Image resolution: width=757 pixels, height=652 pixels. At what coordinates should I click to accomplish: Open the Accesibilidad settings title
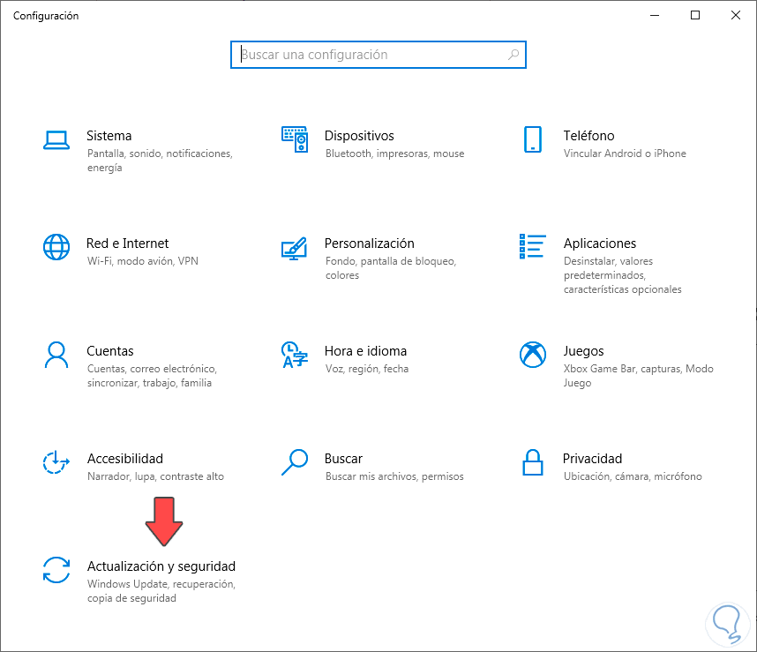tap(125, 459)
